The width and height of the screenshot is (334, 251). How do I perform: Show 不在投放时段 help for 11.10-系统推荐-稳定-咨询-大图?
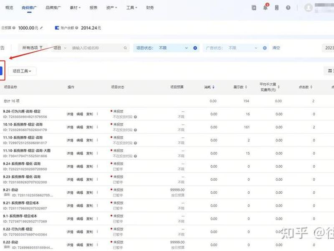click(x=135, y=156)
